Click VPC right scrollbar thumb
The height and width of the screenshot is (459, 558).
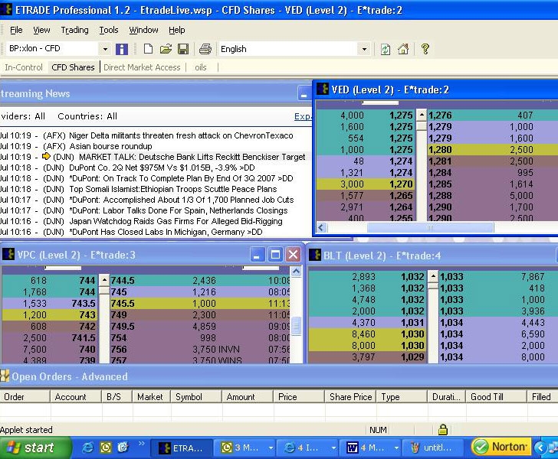point(297,325)
